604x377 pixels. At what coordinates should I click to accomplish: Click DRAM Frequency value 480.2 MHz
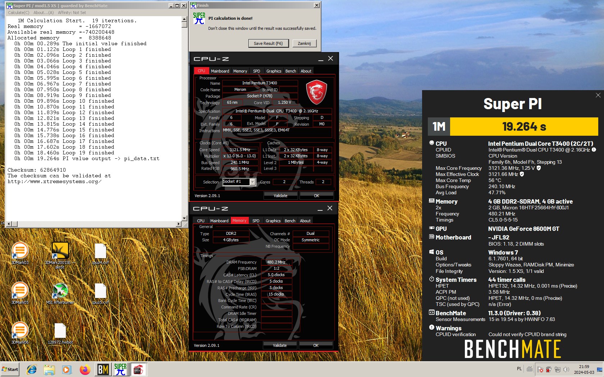[276, 262]
